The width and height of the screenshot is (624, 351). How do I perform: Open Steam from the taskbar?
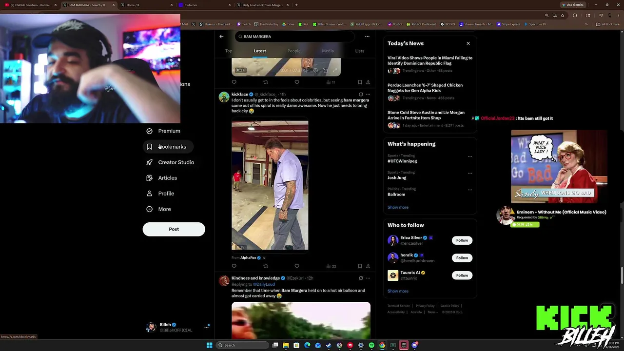pos(329,345)
